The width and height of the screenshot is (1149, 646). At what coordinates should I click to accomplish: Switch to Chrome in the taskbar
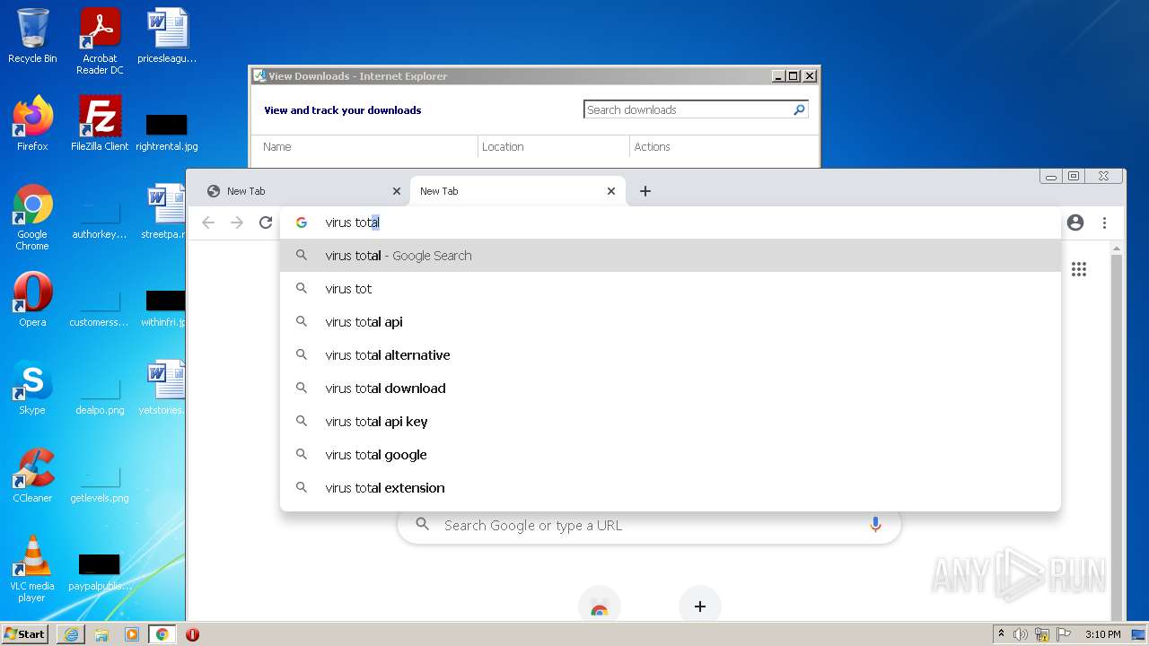[162, 634]
